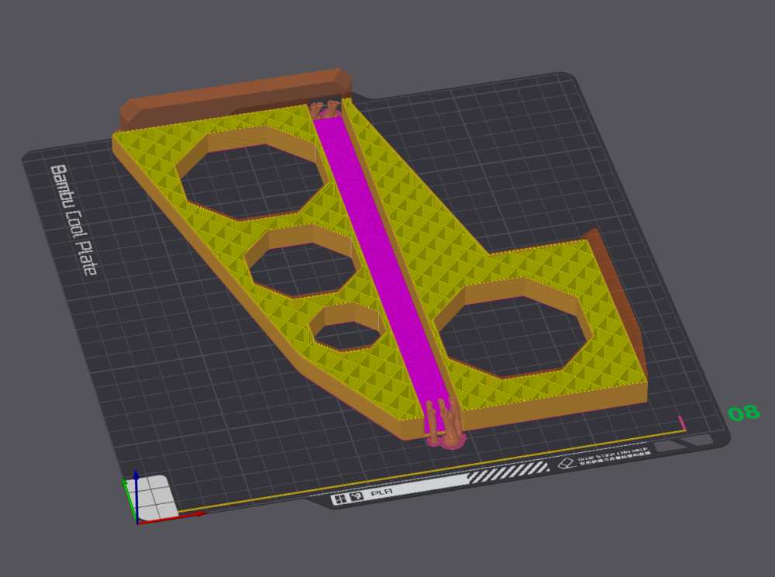Click the green plate number 08 label

click(744, 413)
